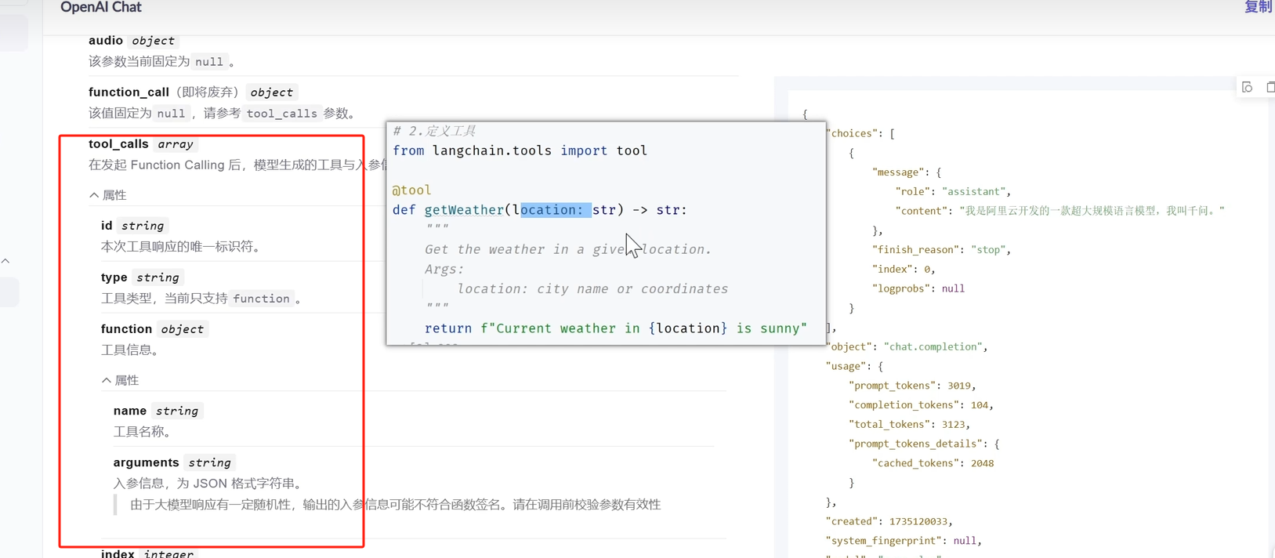This screenshot has height=558, width=1275.
Task: Click the @tool decorator in code popup
Action: click(411, 190)
